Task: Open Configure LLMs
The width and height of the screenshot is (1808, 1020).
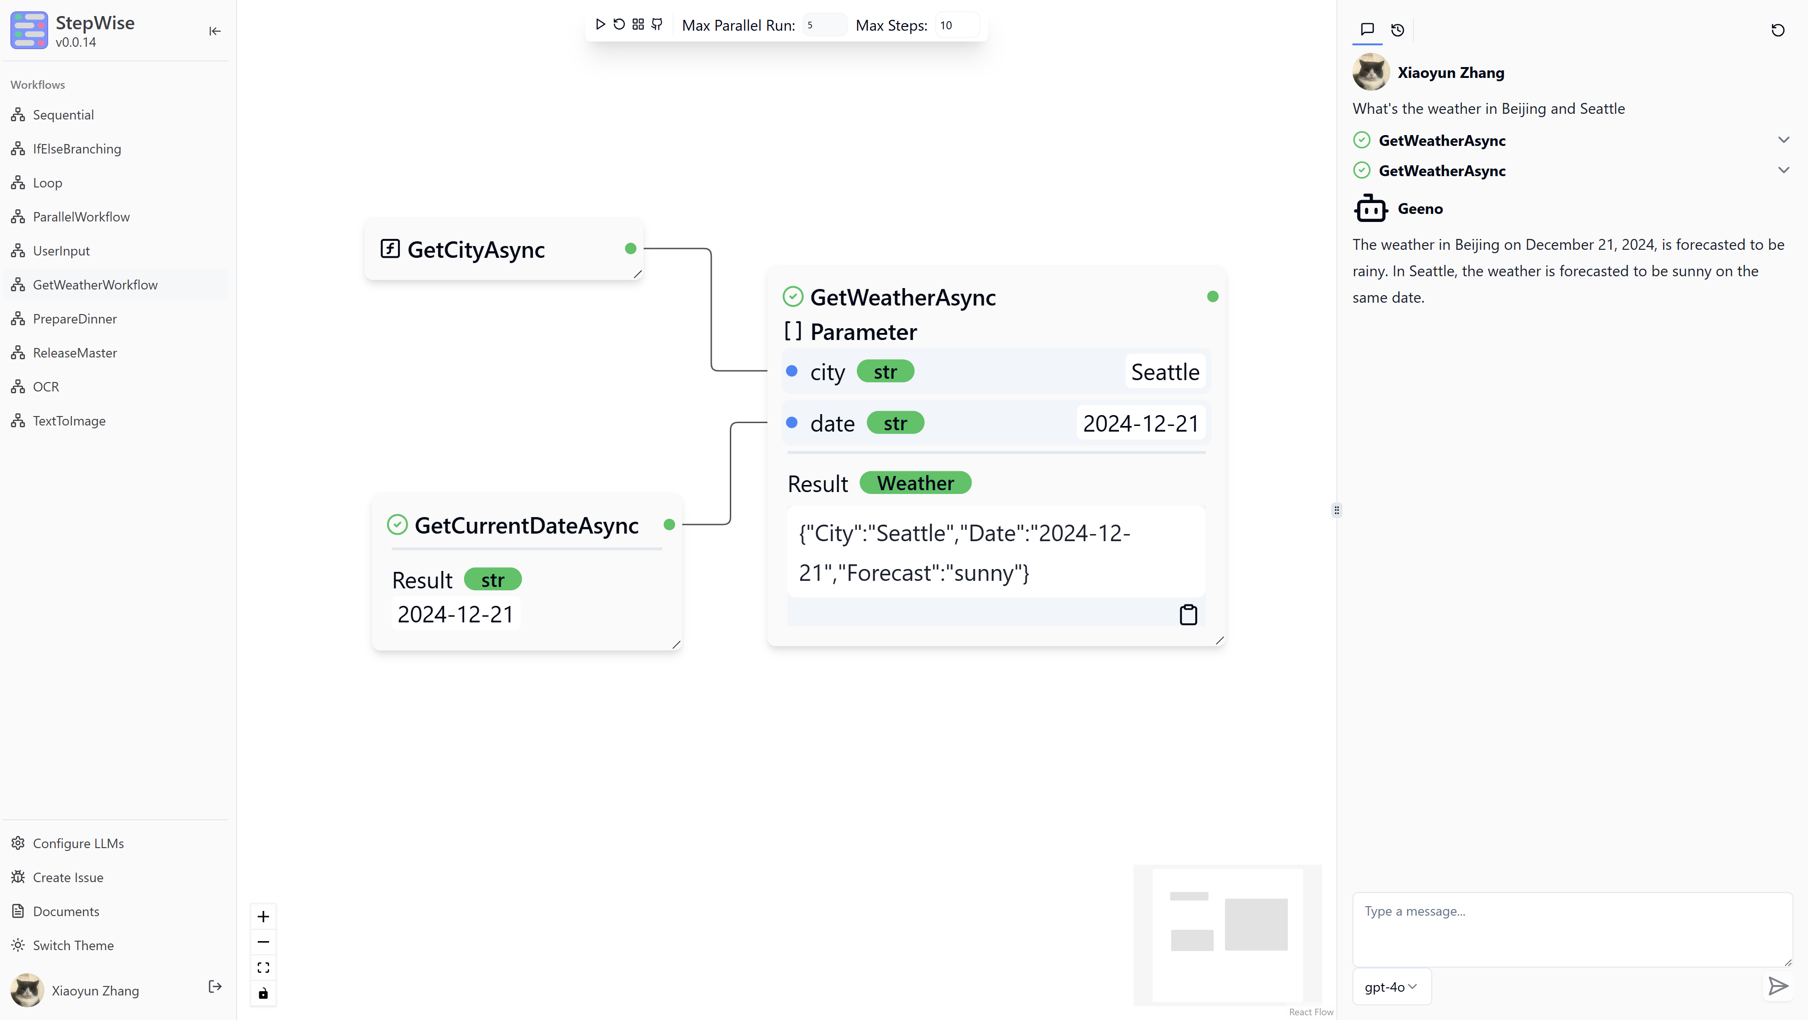Action: 78,843
